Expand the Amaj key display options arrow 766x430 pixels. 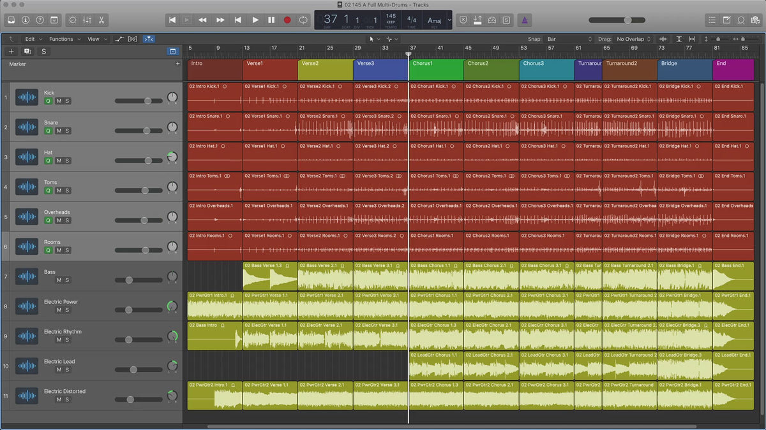click(449, 20)
